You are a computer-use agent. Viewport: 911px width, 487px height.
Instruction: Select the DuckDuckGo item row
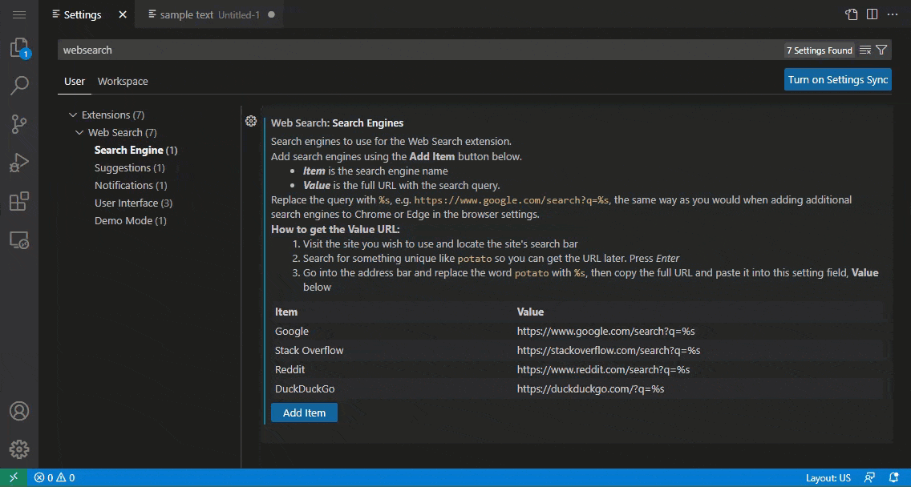(578, 388)
